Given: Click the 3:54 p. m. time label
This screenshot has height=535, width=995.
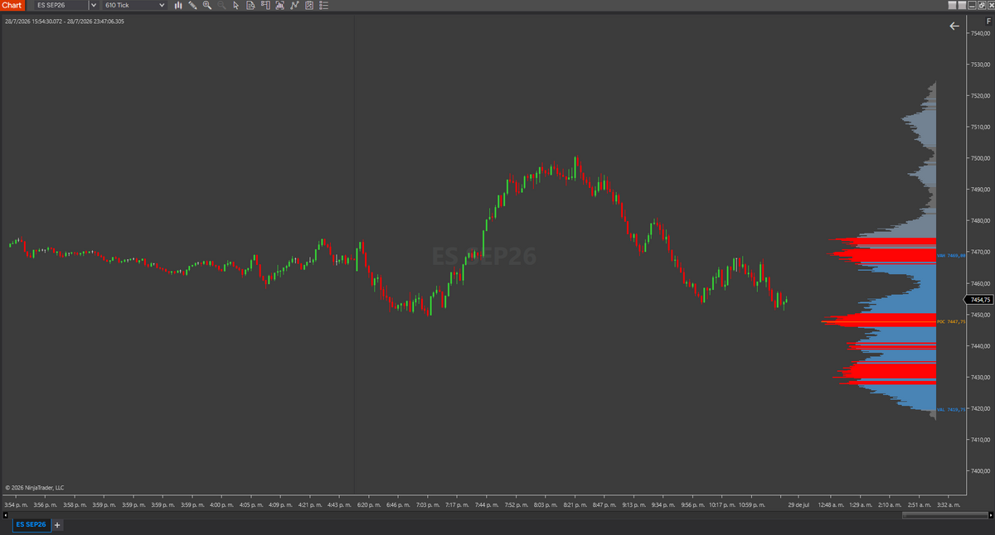Looking at the screenshot, I should point(17,504).
